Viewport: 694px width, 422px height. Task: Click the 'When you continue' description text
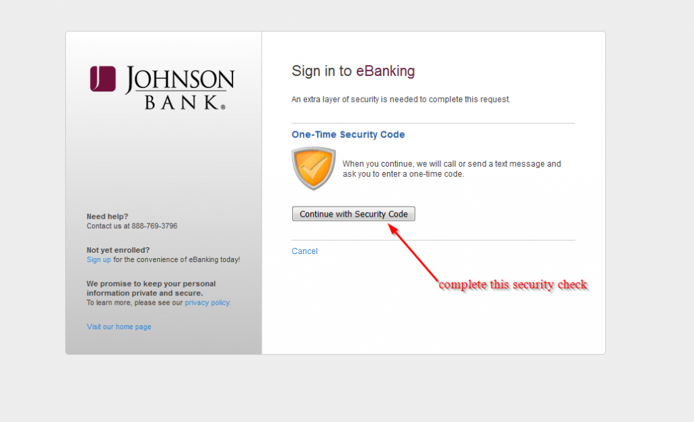451,169
